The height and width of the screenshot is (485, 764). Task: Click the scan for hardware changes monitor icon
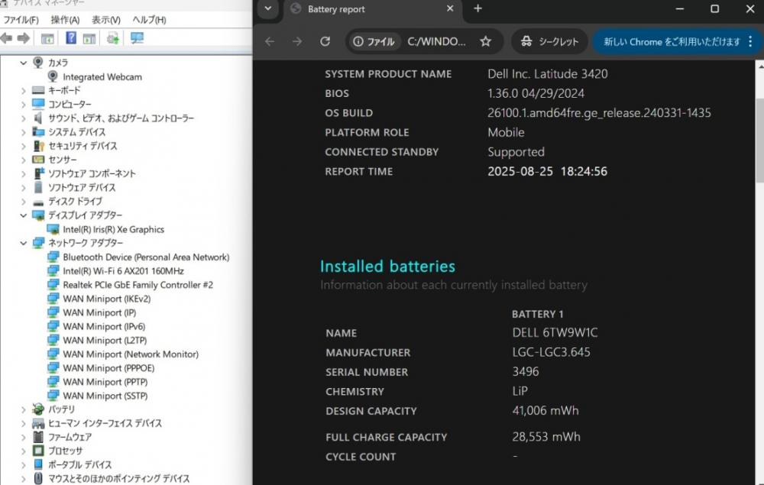coord(137,38)
